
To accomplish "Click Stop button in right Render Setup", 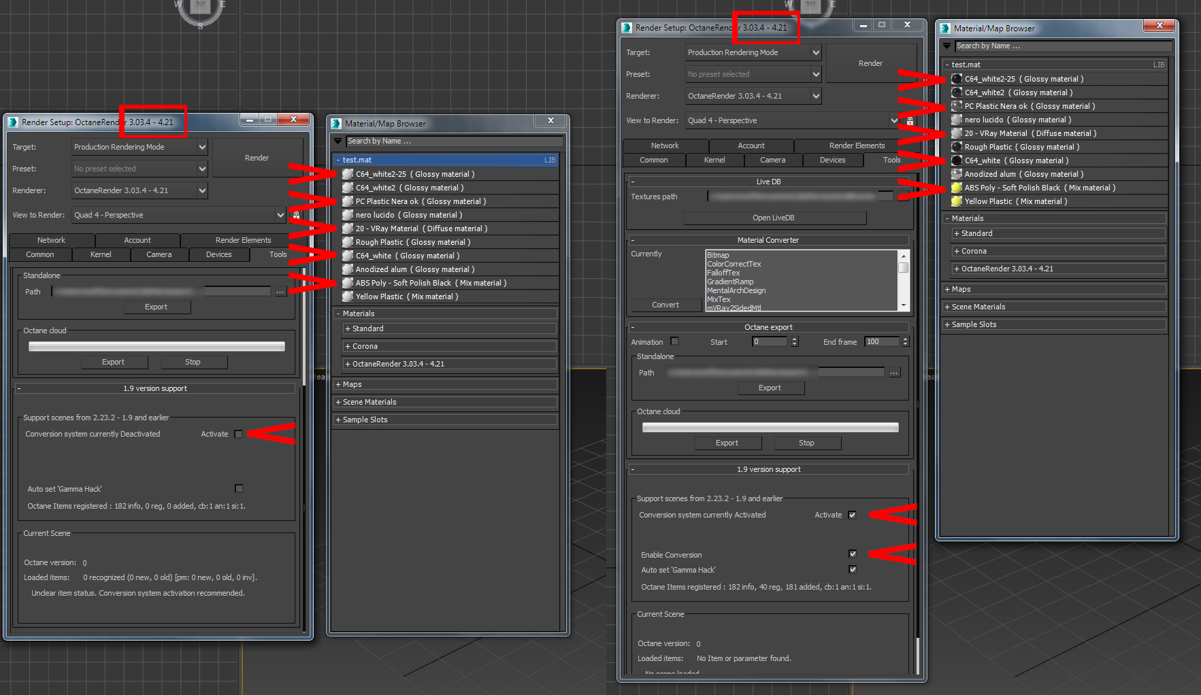I will pyautogui.click(x=806, y=443).
